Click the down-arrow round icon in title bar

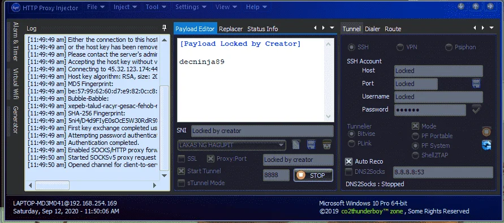tap(461, 6)
